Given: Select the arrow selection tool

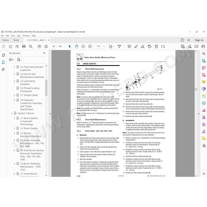Looking at the screenshot, I should (x=70, y=46).
